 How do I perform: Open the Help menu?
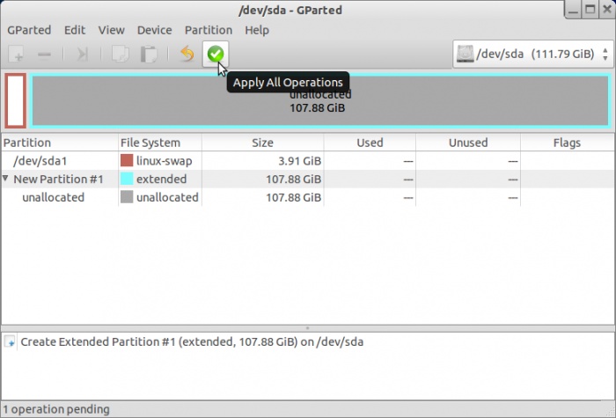pos(257,30)
